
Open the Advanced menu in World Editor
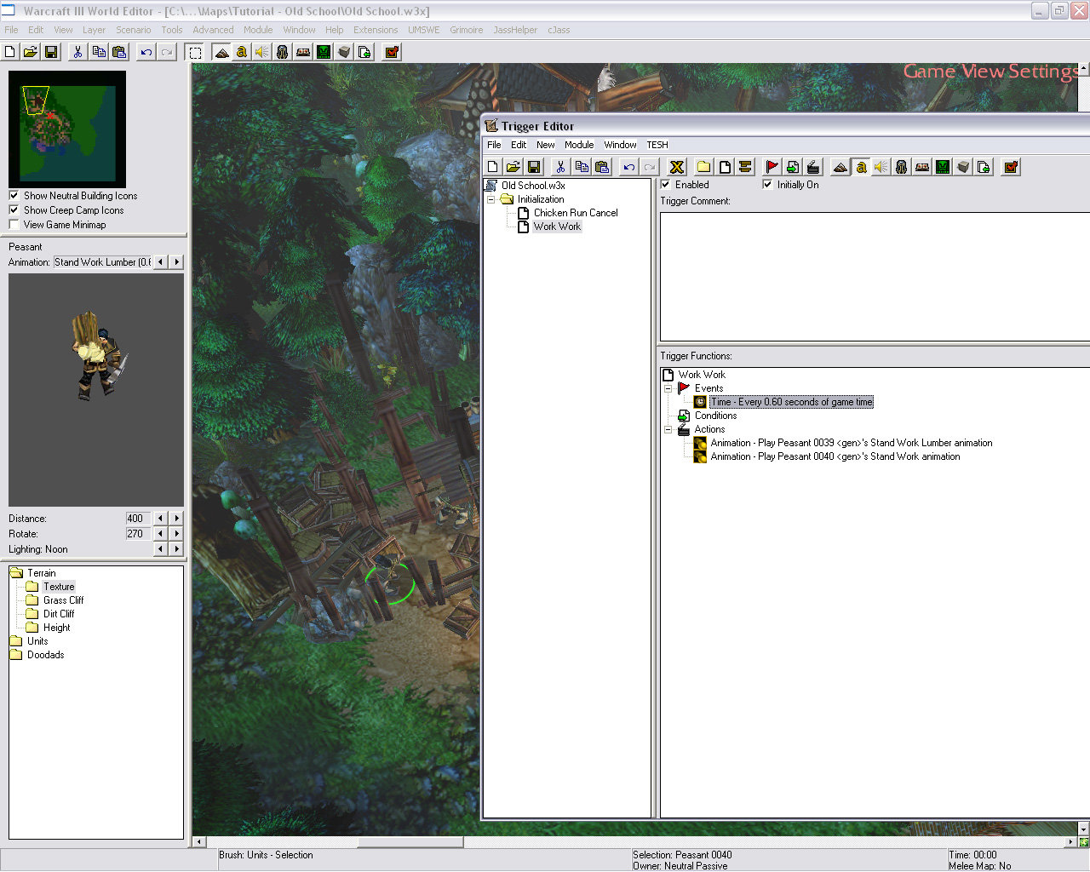click(213, 30)
